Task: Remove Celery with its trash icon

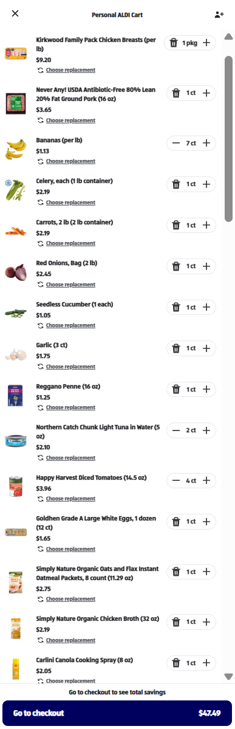Action: click(176, 184)
